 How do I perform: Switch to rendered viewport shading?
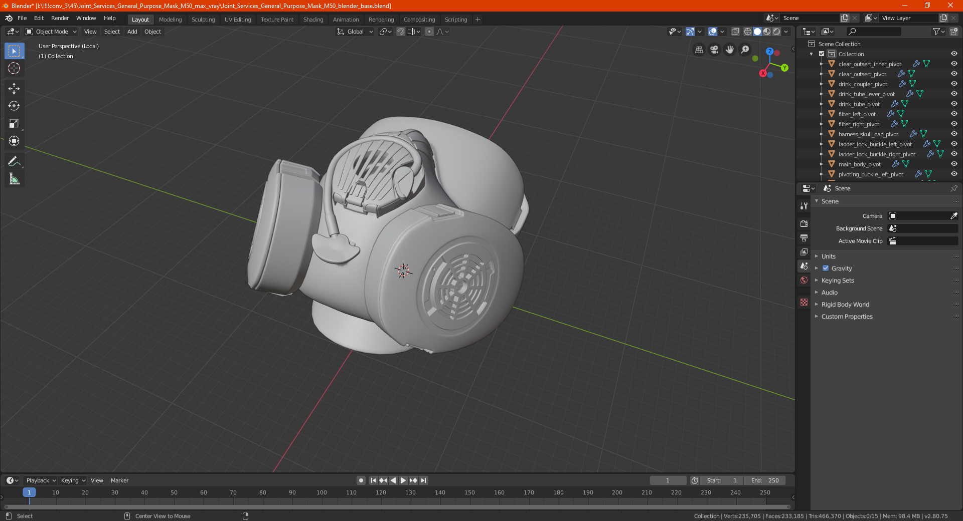coord(776,32)
